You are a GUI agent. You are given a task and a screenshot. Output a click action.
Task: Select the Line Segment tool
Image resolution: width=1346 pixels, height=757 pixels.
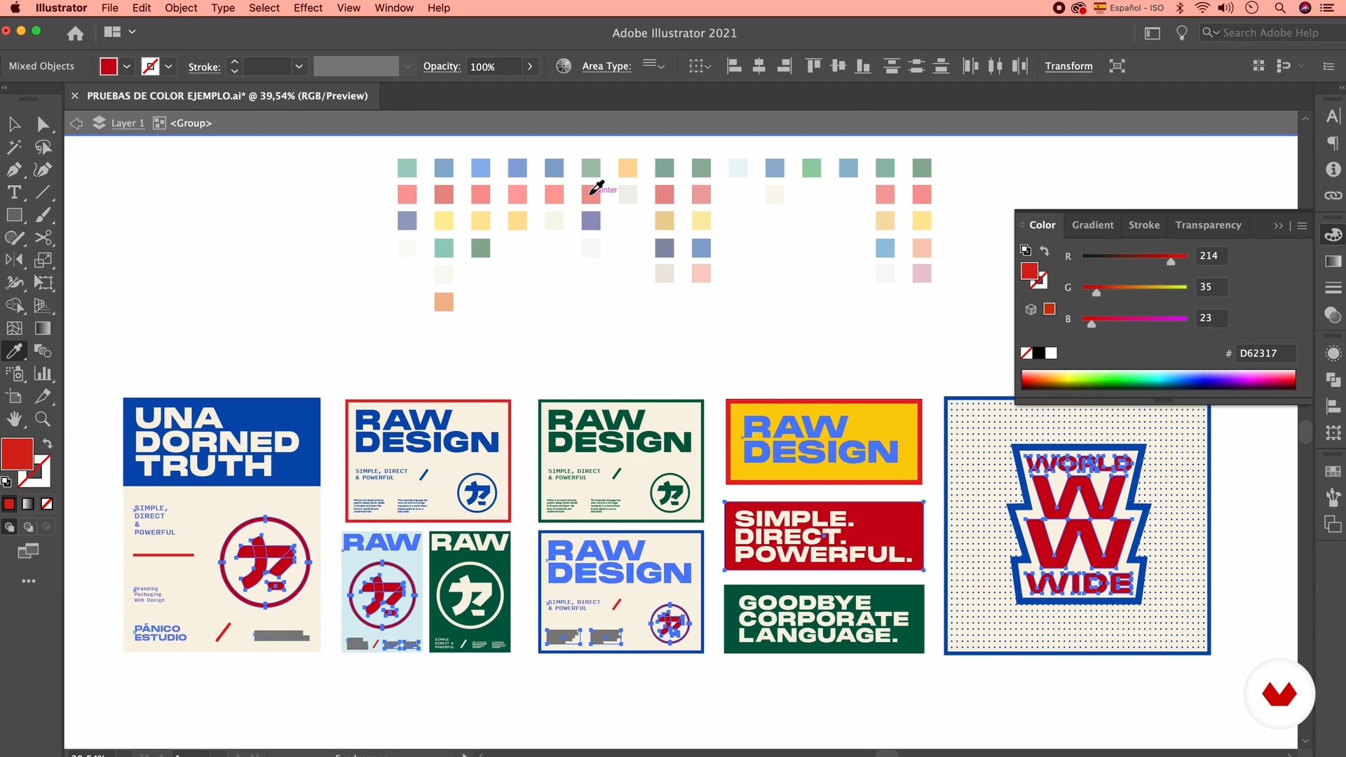(x=43, y=192)
